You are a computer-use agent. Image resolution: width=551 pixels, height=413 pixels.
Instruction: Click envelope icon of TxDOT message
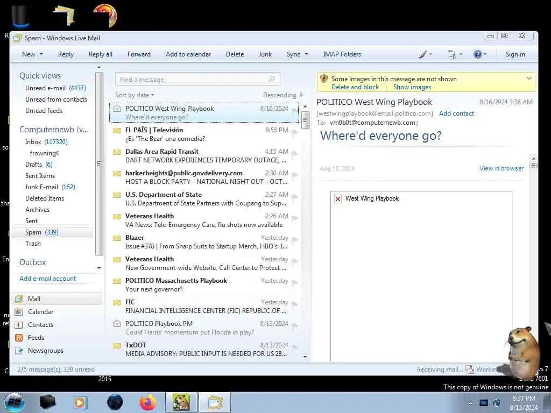117,346
